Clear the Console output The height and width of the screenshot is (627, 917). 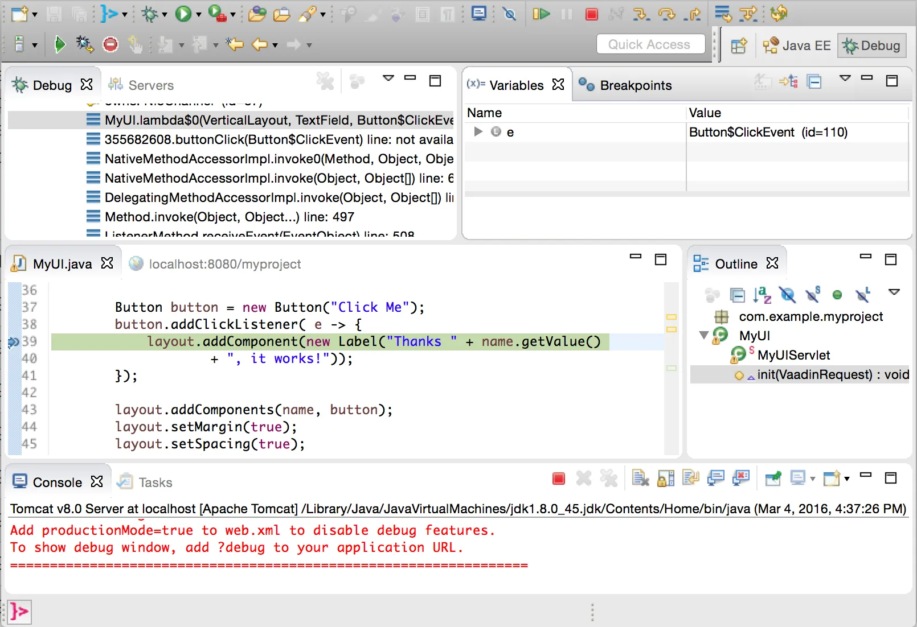tap(640, 478)
